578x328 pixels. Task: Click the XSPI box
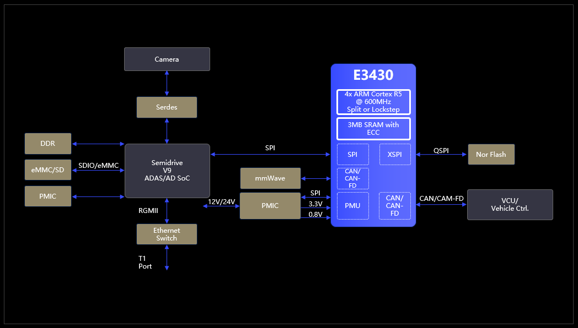coord(395,155)
